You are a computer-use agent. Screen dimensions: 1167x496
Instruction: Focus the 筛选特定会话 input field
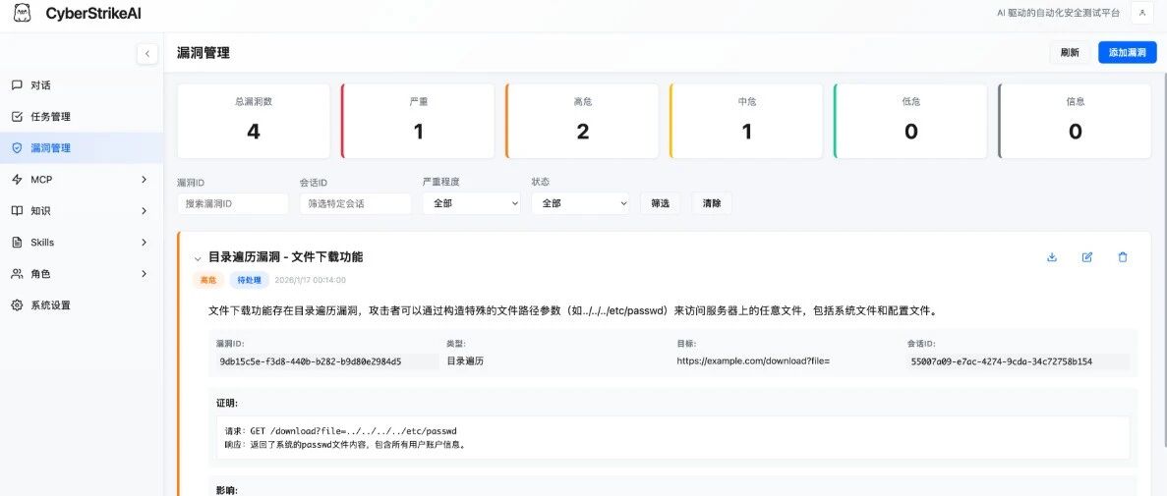356,203
